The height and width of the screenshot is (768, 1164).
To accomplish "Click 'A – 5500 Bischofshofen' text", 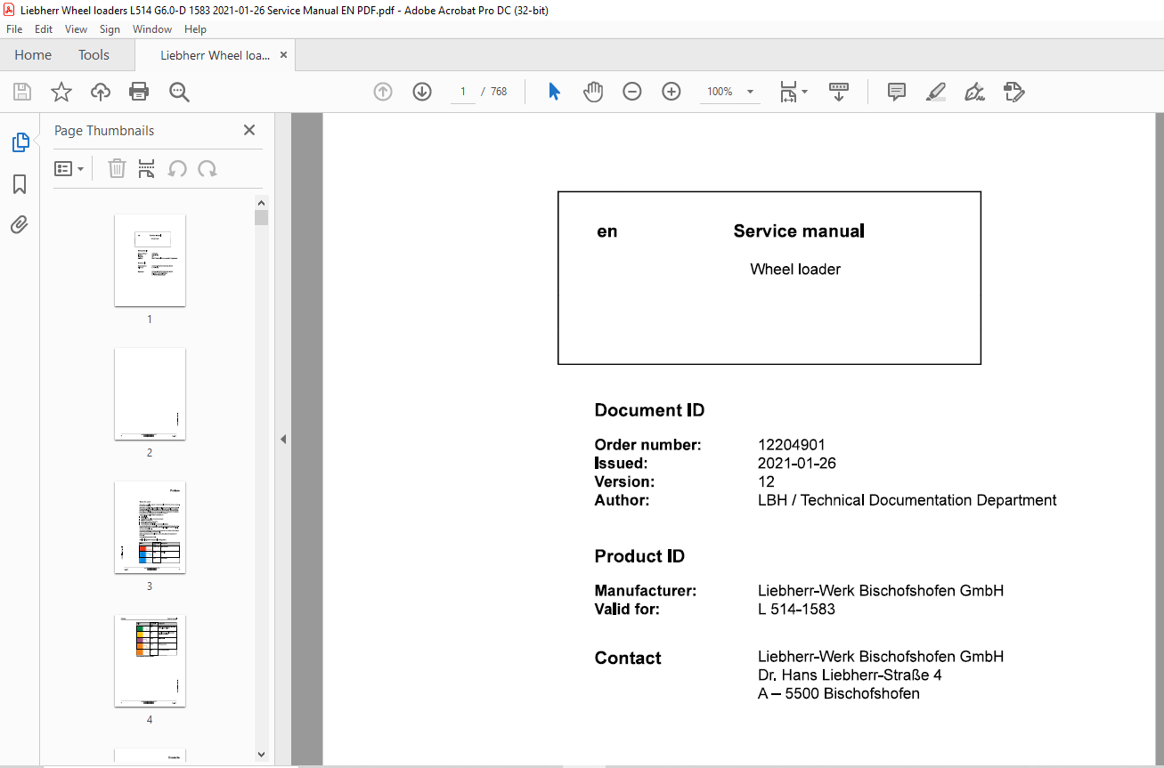I will [x=839, y=694].
